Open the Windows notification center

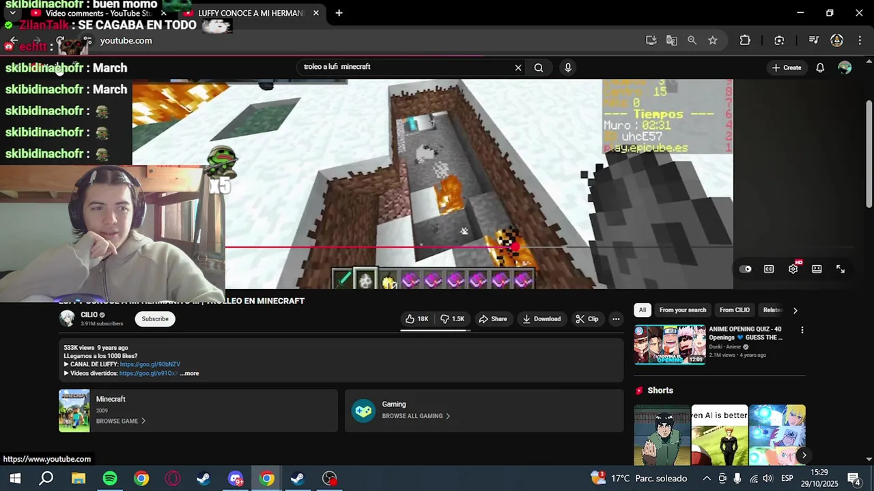click(854, 479)
